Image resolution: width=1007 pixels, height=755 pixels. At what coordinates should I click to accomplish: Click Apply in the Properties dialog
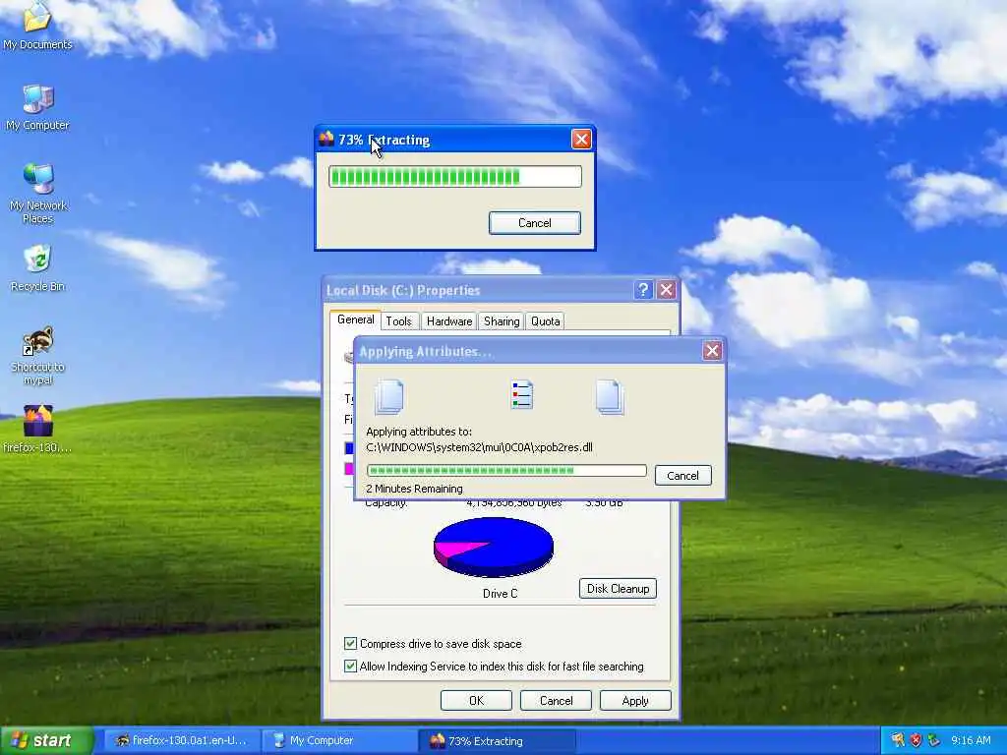coord(635,700)
